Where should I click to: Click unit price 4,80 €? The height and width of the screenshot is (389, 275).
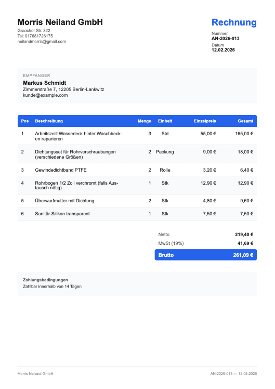(x=209, y=201)
